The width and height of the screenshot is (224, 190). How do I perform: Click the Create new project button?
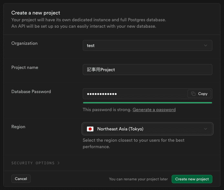pos(192,179)
